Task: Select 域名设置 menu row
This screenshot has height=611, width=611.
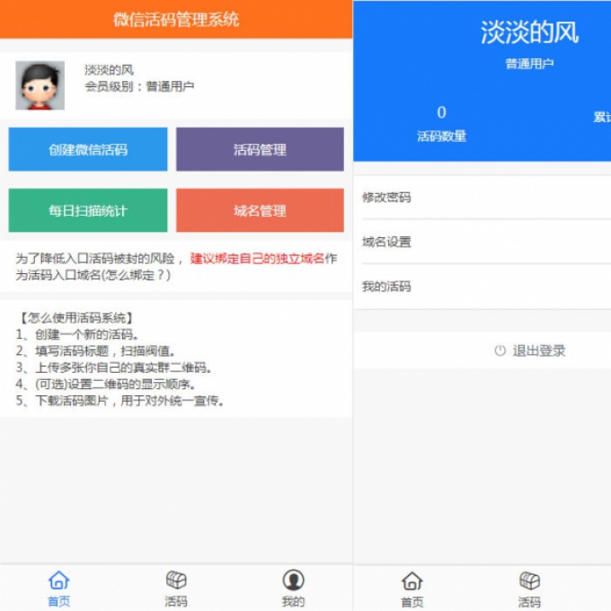Action: tap(482, 242)
